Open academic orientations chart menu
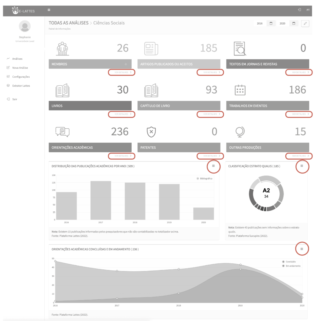This screenshot has width=315, height=323. [x=302, y=249]
